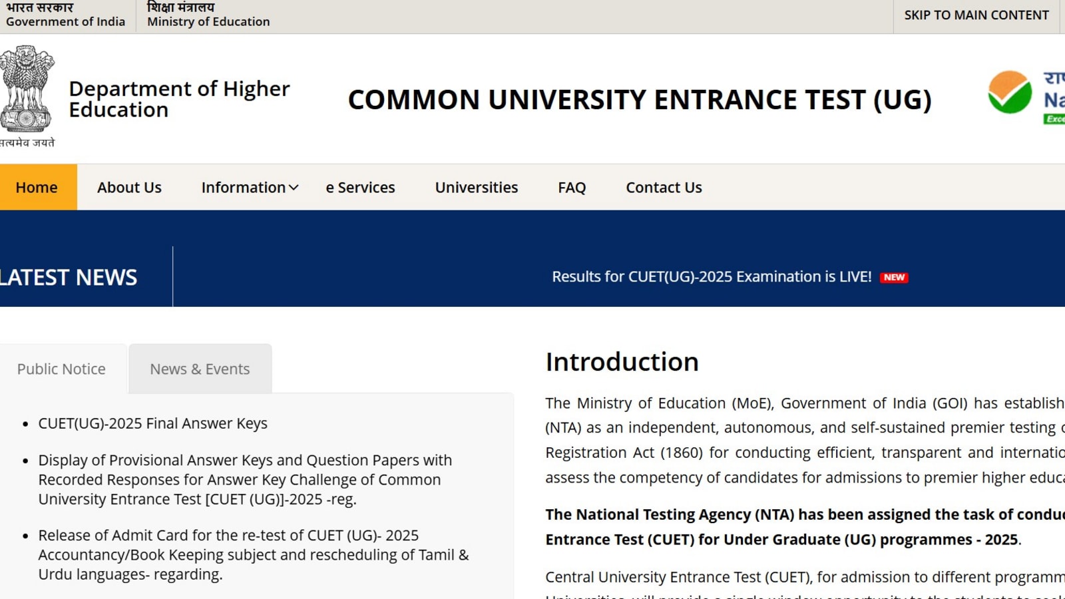Switch to the Public Notice tab
This screenshot has width=1065, height=599.
(x=61, y=368)
